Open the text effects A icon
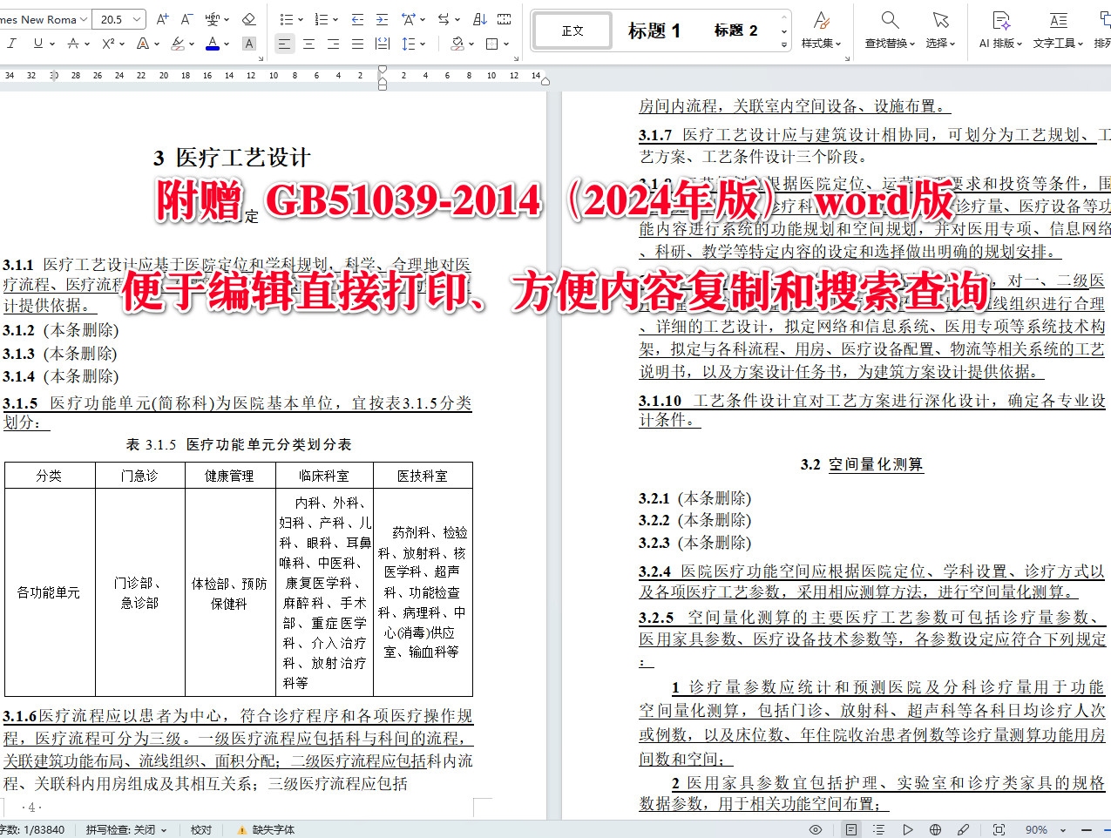 coord(143,44)
